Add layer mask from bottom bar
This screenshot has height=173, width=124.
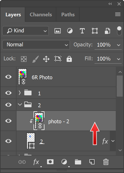coord(50,162)
